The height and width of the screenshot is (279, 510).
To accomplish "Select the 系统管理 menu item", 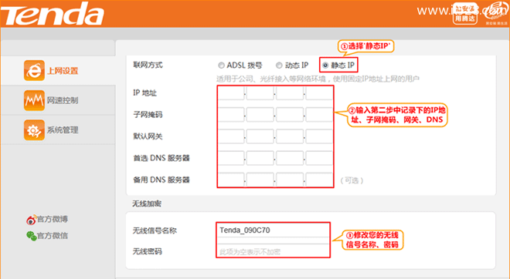I will coord(63,130).
